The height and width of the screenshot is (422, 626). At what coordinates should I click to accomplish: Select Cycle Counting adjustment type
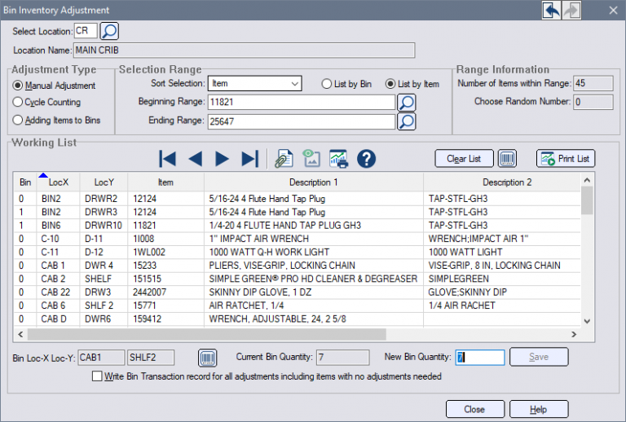click(x=18, y=103)
